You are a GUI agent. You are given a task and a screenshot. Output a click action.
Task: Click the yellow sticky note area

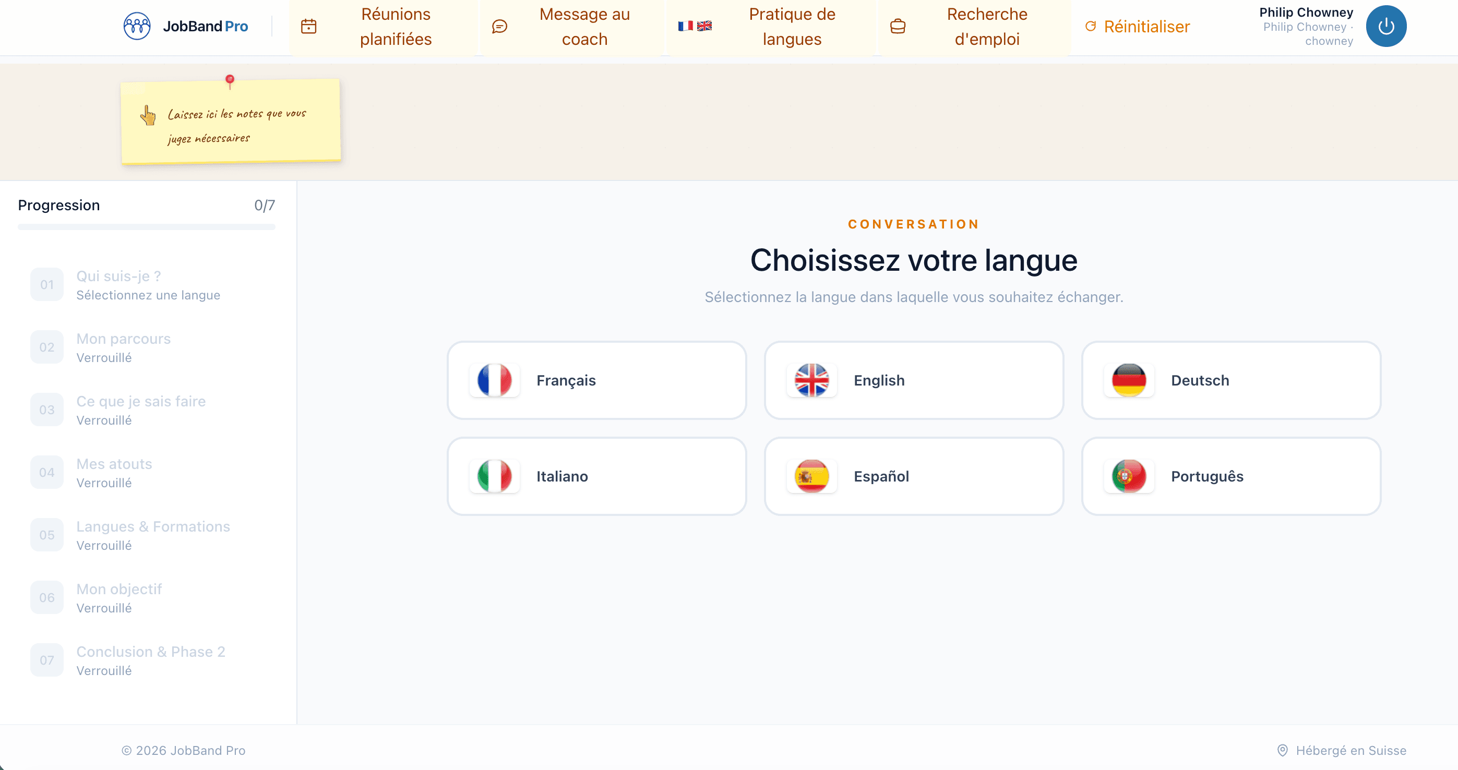coord(231,122)
